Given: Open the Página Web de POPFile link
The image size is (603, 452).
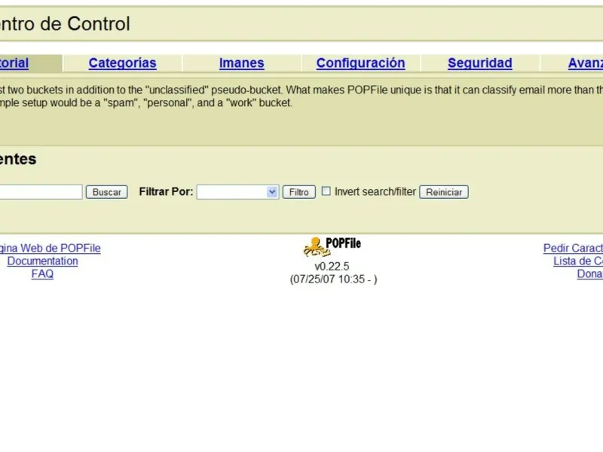Looking at the screenshot, I should [x=50, y=249].
